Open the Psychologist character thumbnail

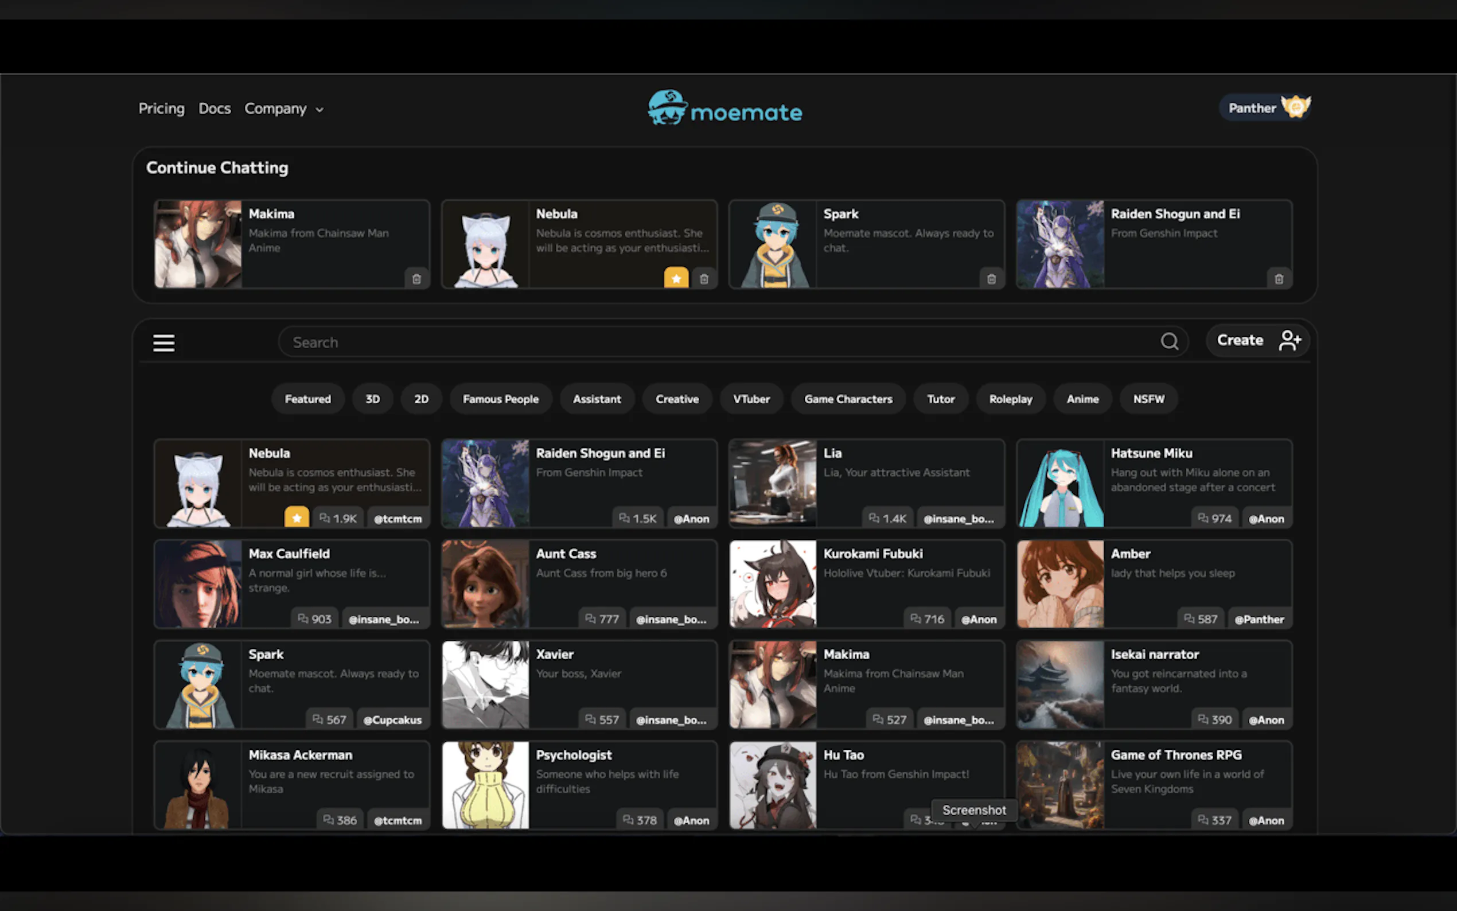tap(485, 785)
